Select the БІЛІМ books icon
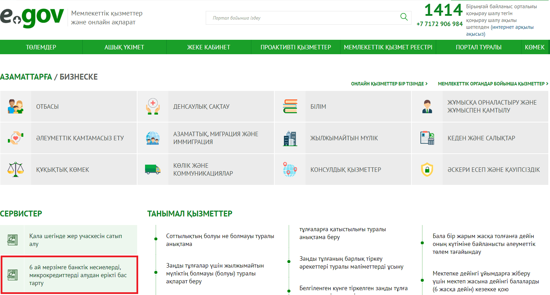The width and height of the screenshot is (550, 295). point(290,106)
